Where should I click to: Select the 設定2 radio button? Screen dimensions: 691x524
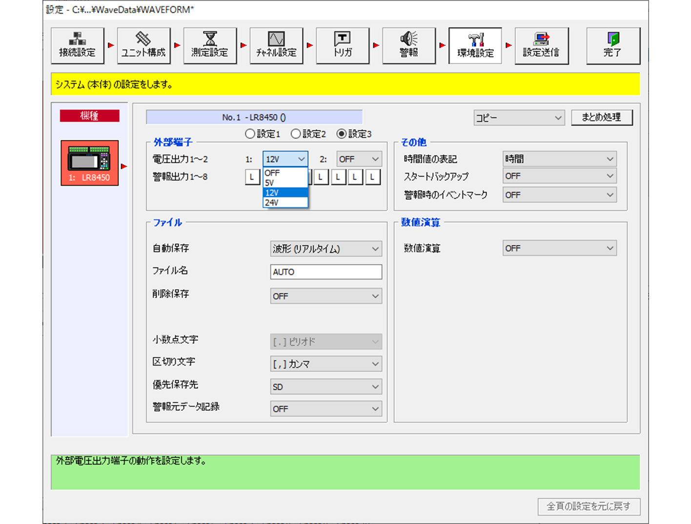(x=296, y=134)
